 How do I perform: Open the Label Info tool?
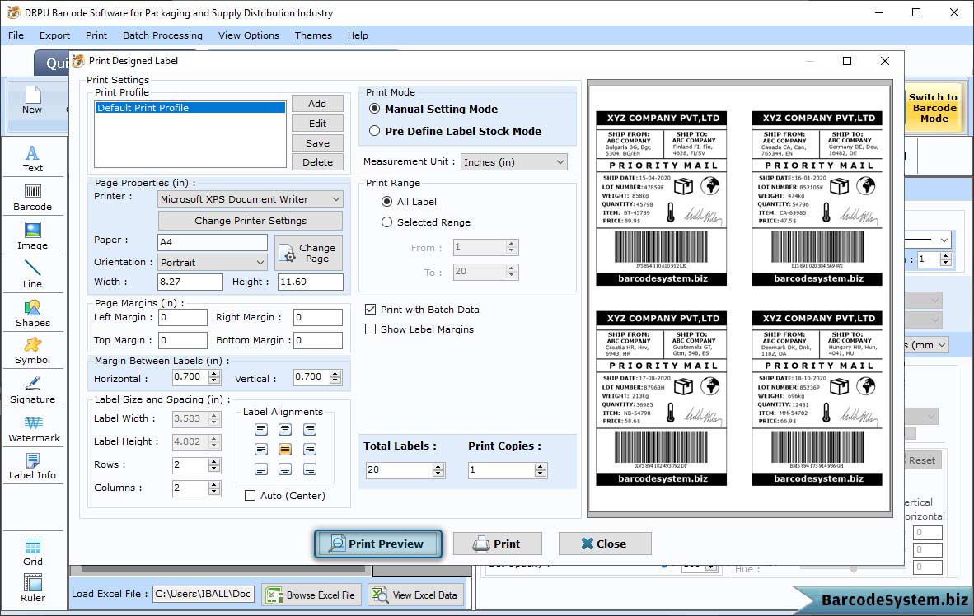(x=32, y=466)
